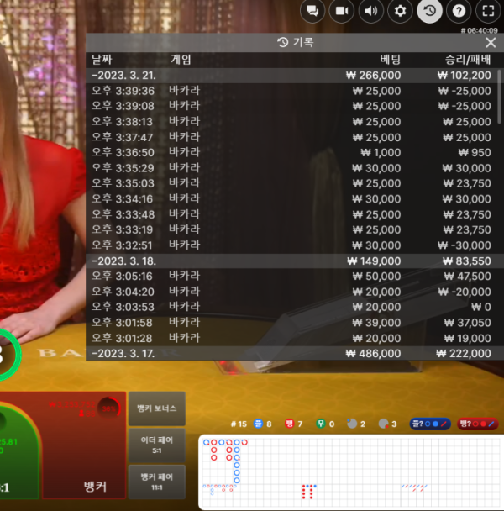Bet on the green tie area
504x511 pixels.
18,453
